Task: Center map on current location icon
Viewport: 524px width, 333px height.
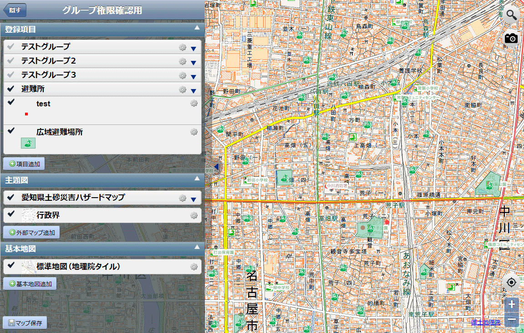Action: (511, 283)
